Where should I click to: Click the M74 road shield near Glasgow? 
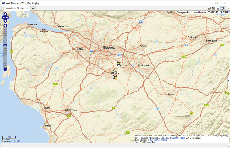[x=118, y=54]
